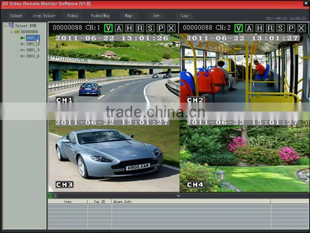Image resolution: width=310 pixels, height=233 pixels.
Task: Click the gray camera icon beside 0001_4
Action: [x=22, y=56]
